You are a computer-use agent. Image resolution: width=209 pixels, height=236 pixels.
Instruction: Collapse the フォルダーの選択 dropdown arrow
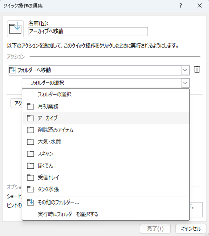tap(185, 83)
